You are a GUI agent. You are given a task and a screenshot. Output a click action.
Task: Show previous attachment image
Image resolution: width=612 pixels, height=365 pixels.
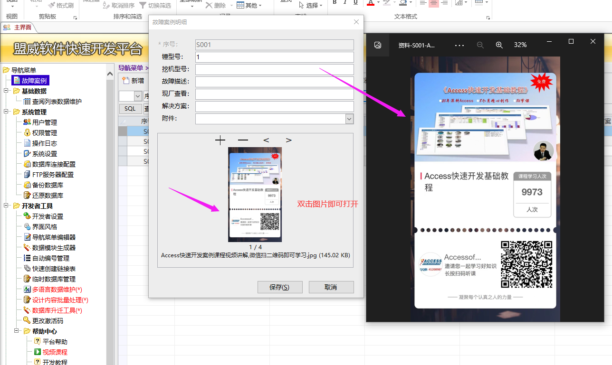(x=266, y=140)
